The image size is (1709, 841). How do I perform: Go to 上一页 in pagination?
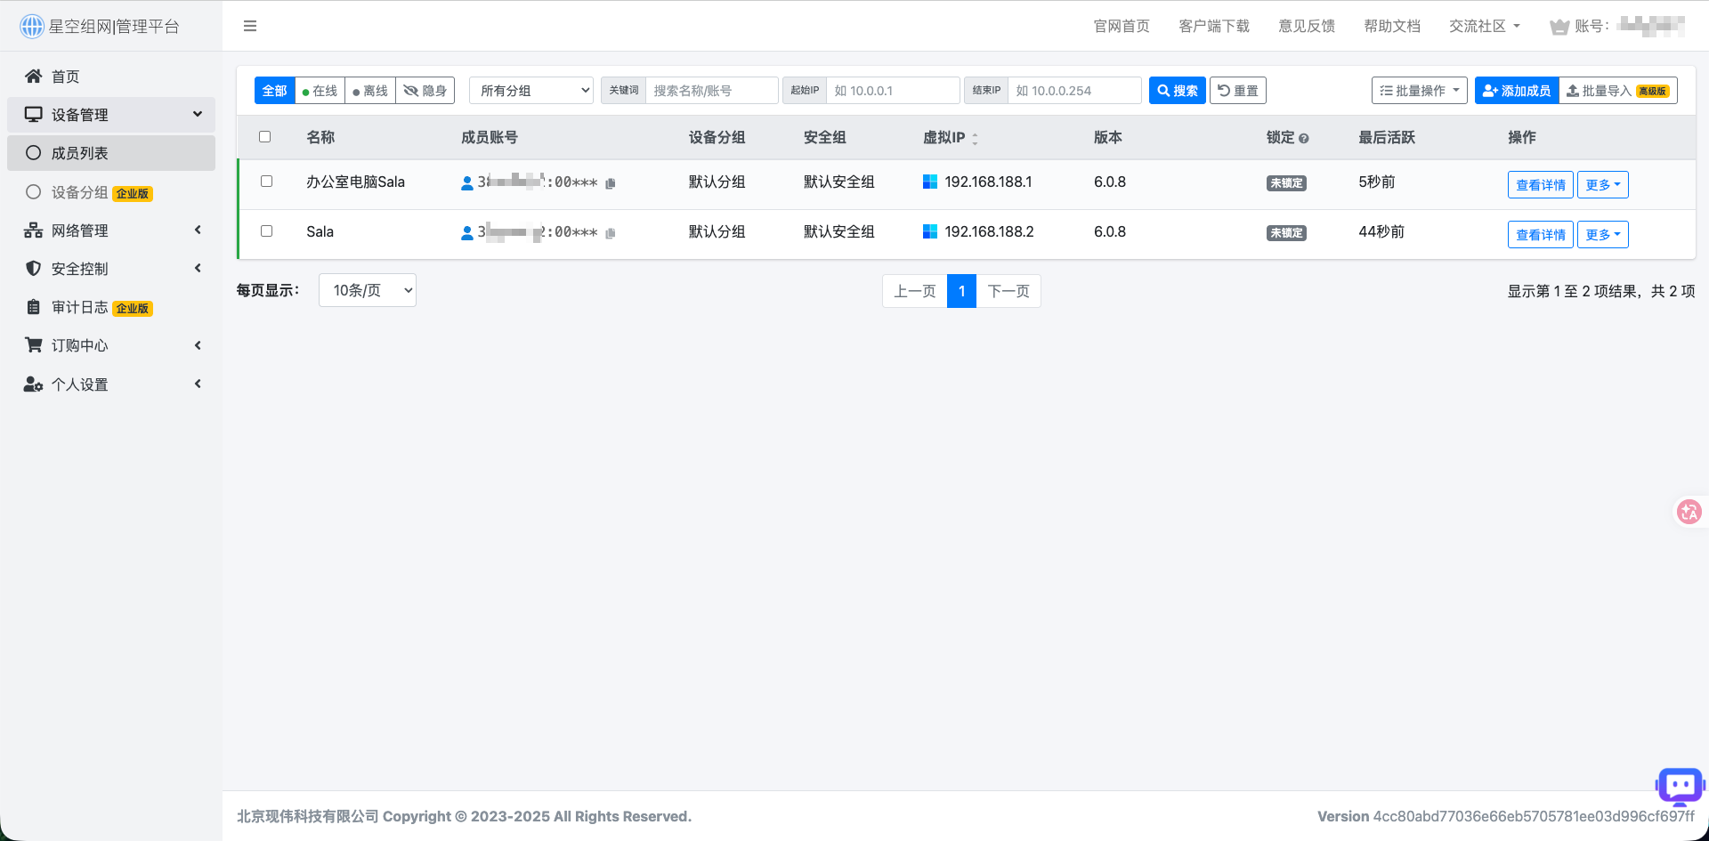coord(915,291)
